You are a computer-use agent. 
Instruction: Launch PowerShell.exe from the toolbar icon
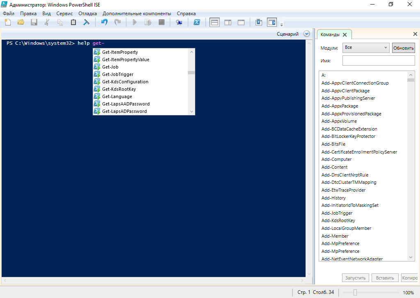tap(197, 22)
